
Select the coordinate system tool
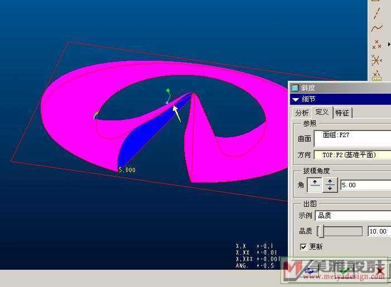click(376, 60)
